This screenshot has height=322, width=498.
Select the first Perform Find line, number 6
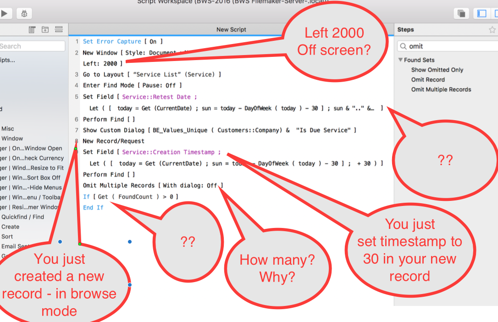(x=109, y=119)
